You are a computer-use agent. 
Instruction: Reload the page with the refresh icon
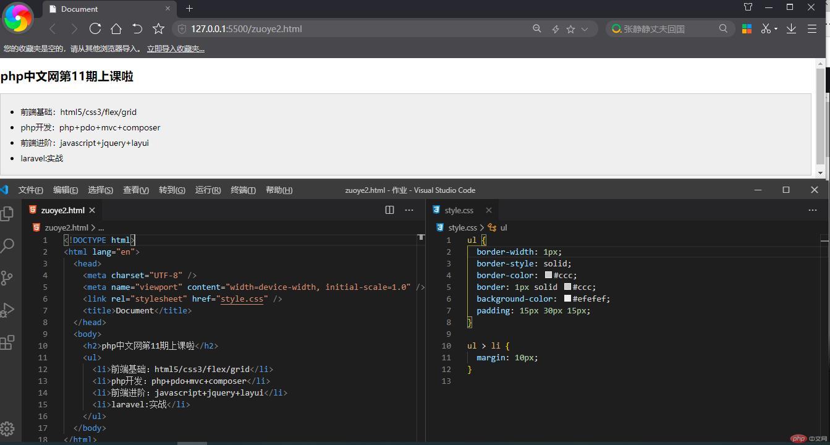[x=95, y=28]
